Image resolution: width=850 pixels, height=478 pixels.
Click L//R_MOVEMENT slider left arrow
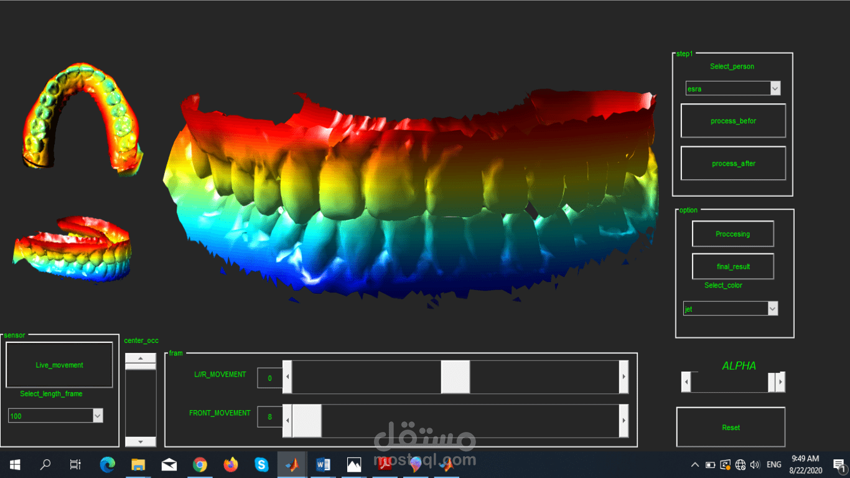pos(287,377)
